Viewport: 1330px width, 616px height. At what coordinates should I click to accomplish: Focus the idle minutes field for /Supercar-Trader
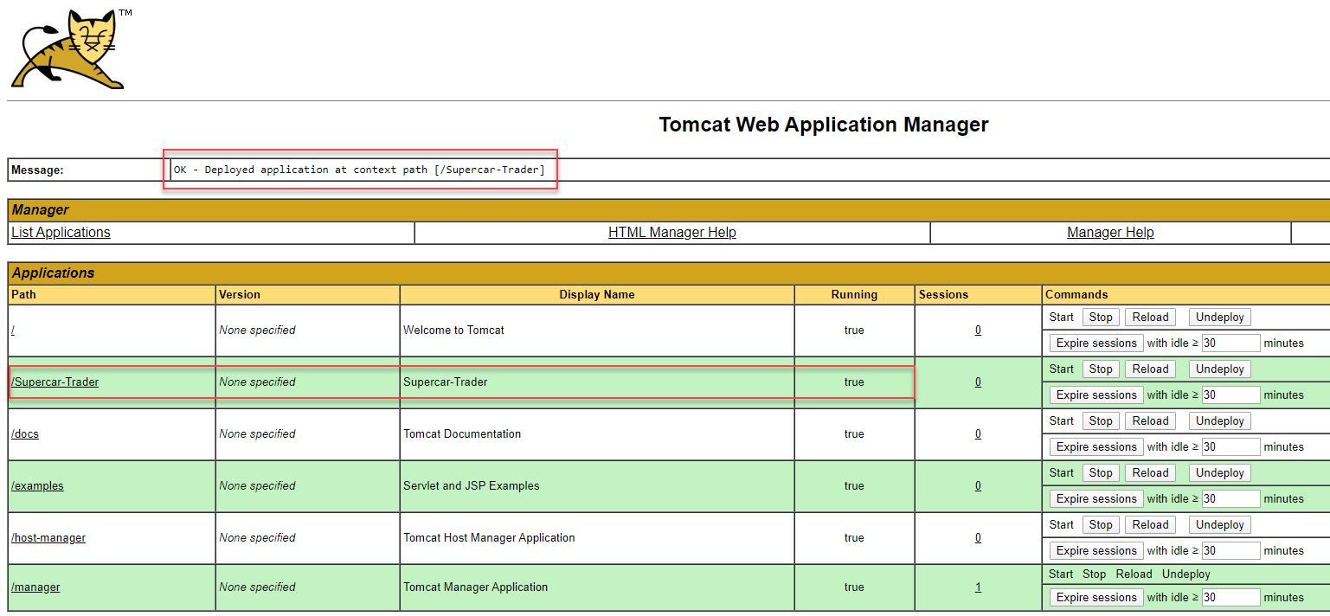point(1230,395)
